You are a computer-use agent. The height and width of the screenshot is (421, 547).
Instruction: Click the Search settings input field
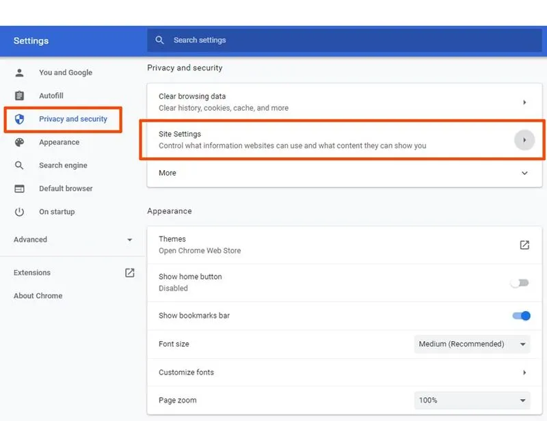(x=342, y=40)
